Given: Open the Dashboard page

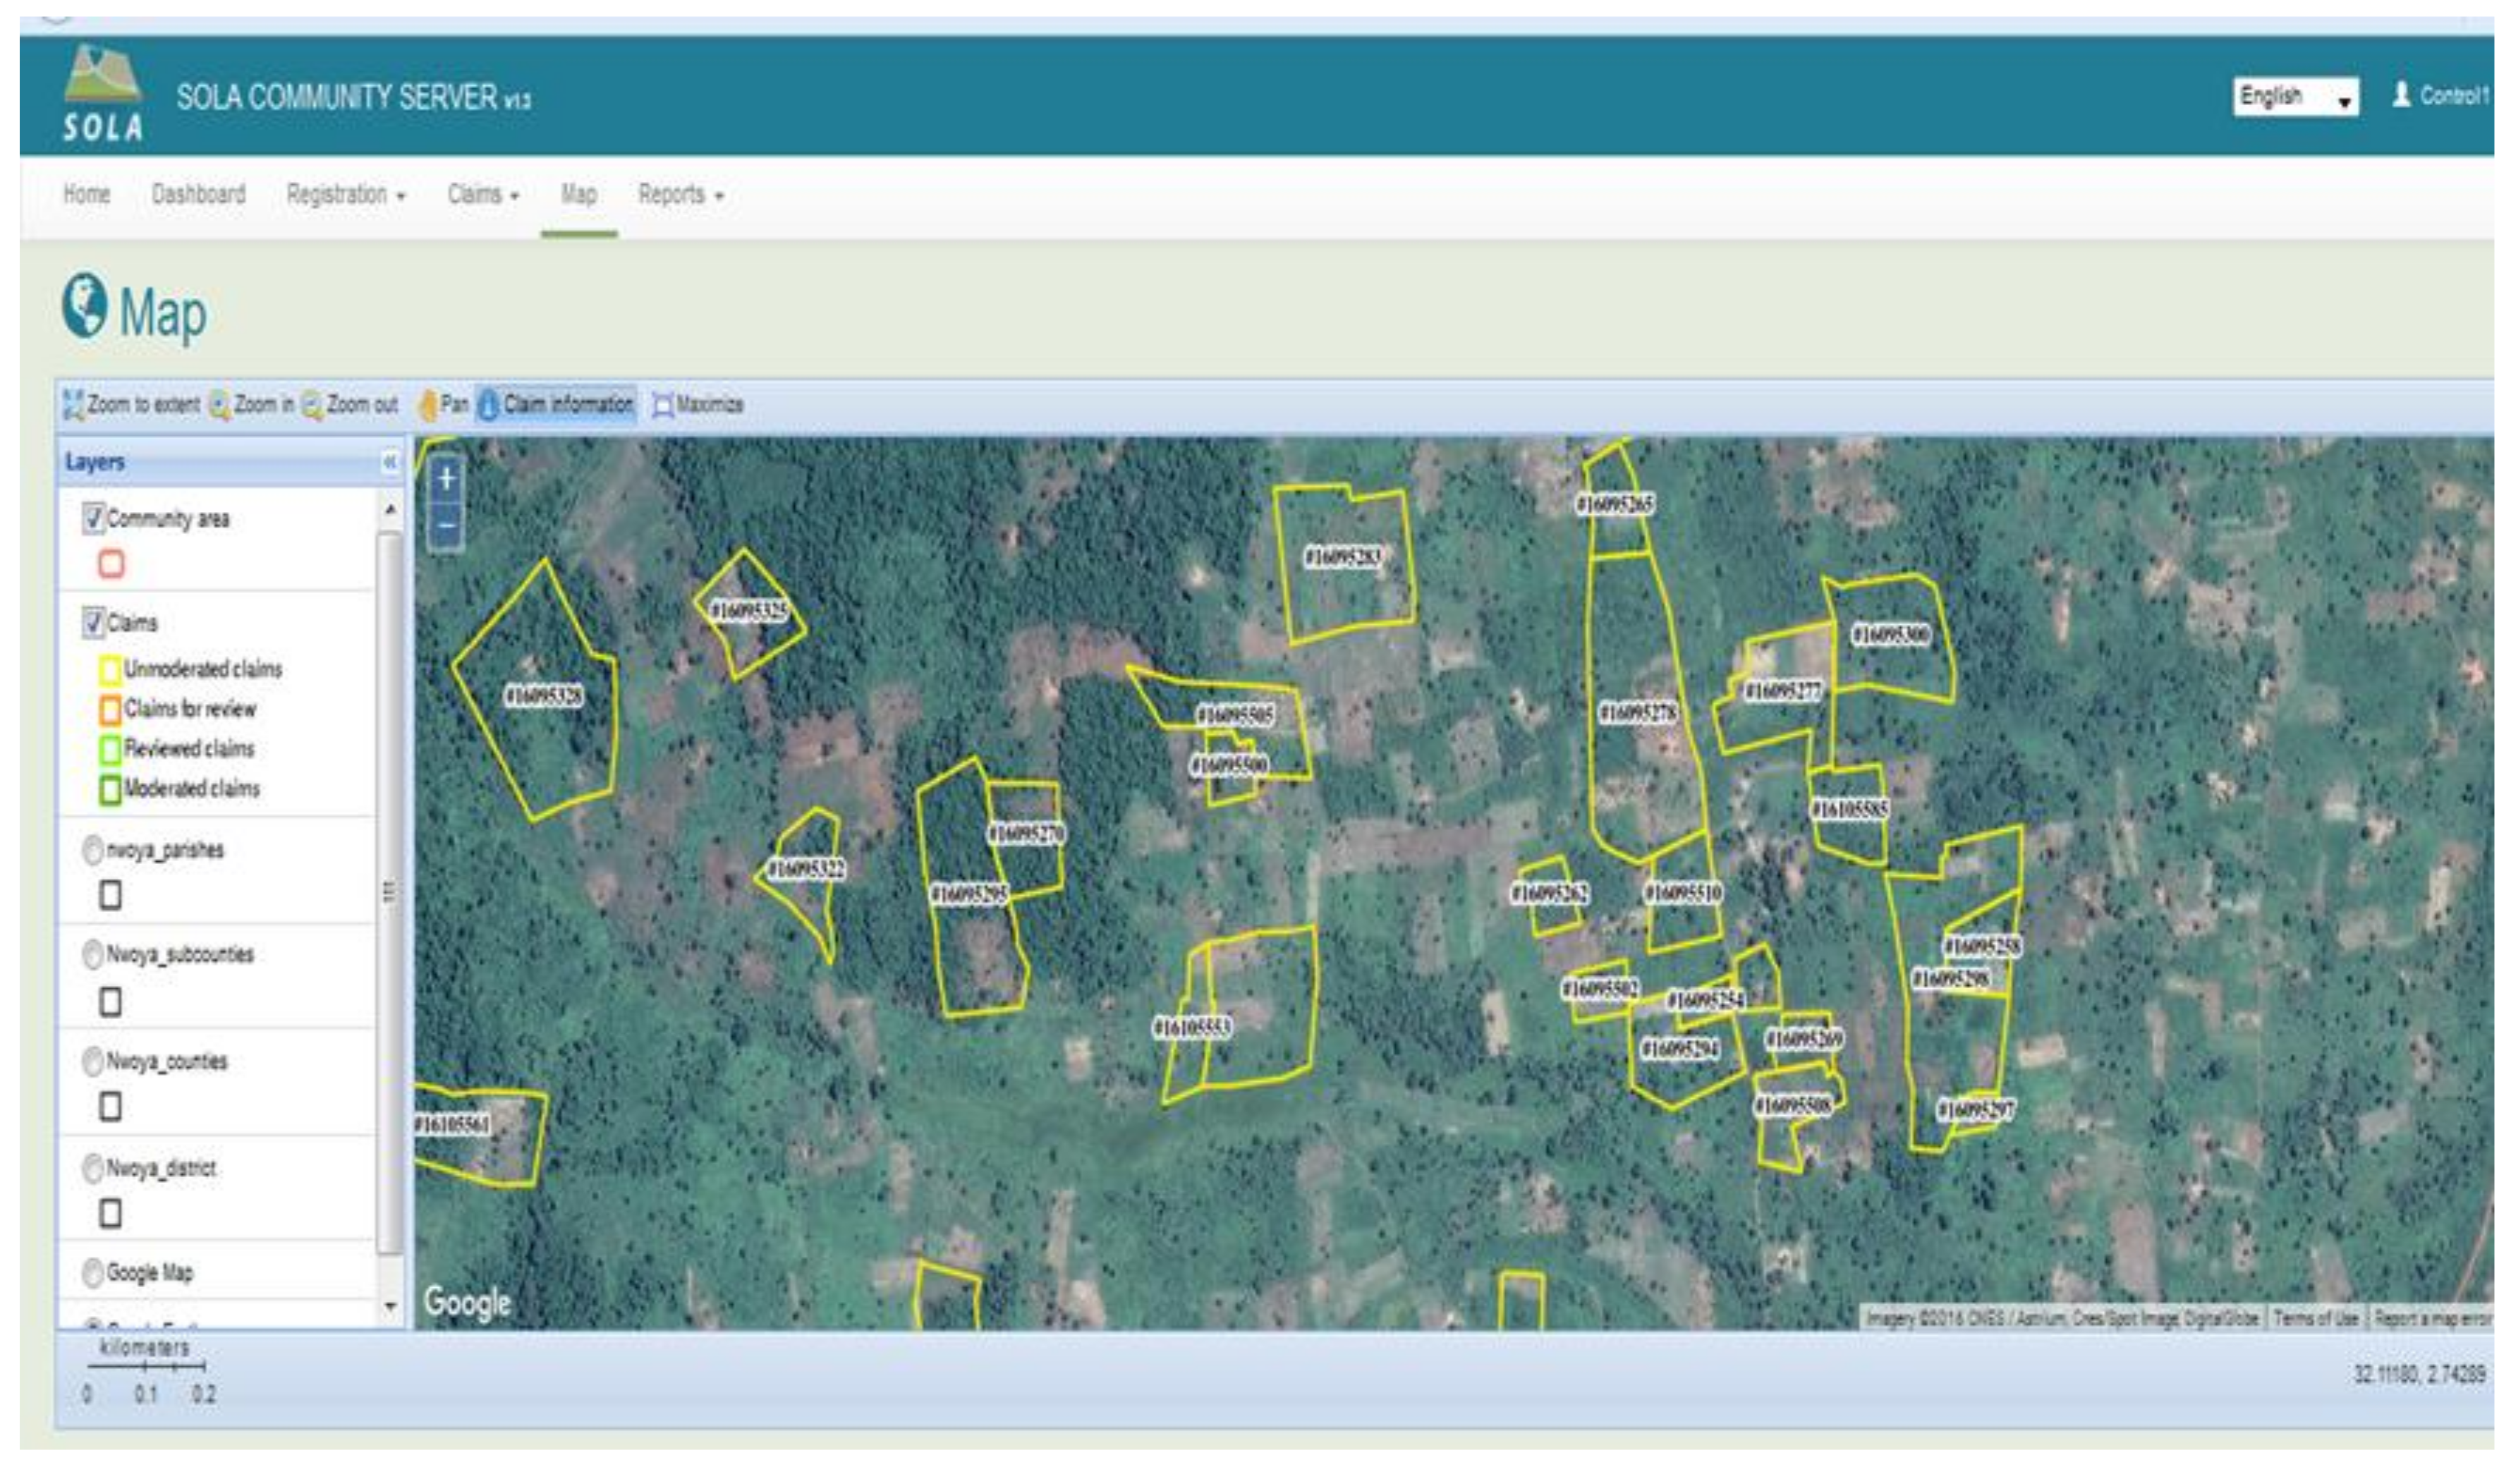Looking at the screenshot, I should coord(198,195).
